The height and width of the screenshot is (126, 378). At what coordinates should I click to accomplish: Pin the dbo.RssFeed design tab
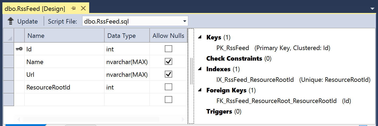pyautogui.click(x=74, y=8)
